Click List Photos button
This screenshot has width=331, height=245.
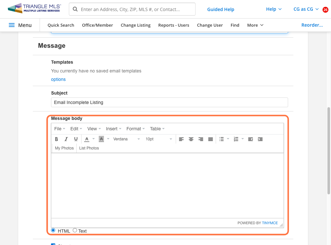89,148
